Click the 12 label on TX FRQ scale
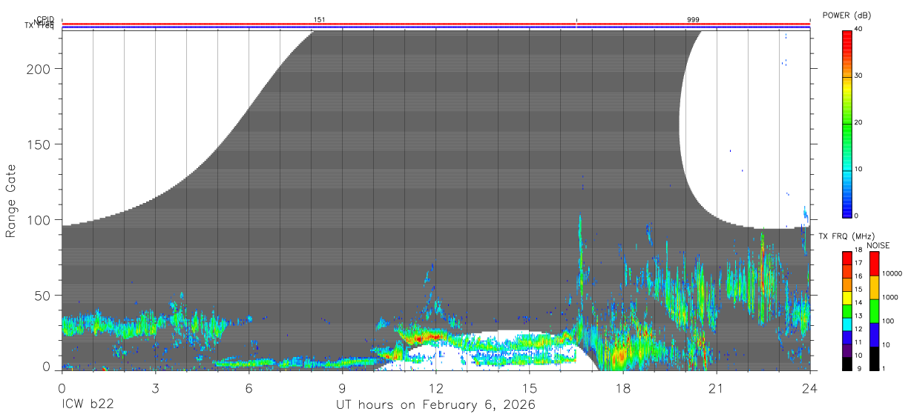This screenshot has width=911, height=420. [x=858, y=329]
